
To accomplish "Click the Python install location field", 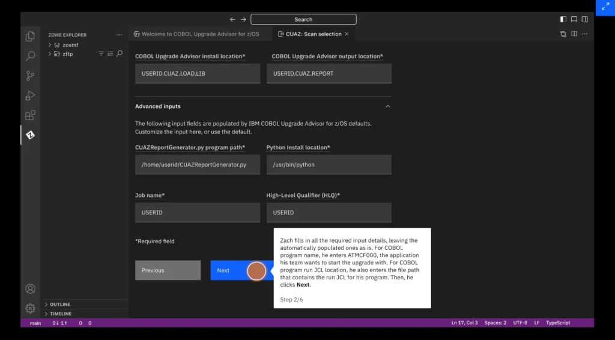I will click(x=329, y=165).
